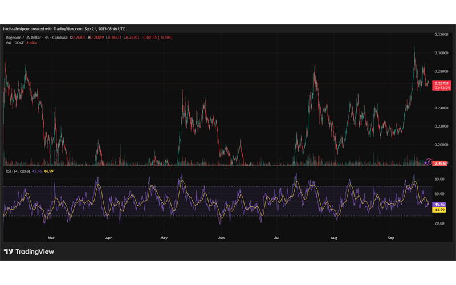Click the purple lightning icon near volume label
Screen dimensions: 456x285
[x=428, y=162]
